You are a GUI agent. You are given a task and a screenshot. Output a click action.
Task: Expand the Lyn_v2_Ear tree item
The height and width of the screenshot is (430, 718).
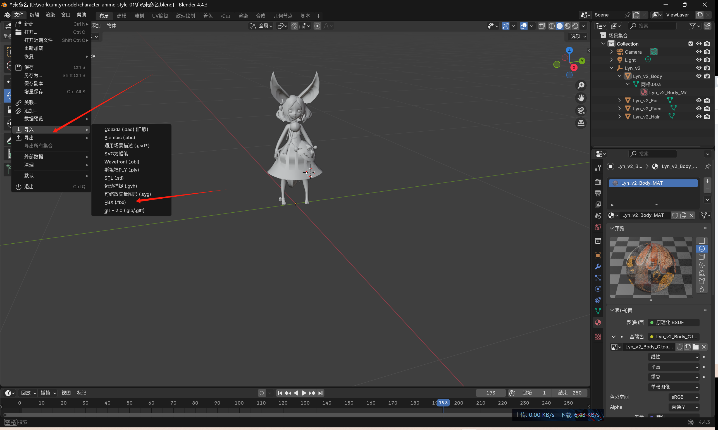[619, 101]
